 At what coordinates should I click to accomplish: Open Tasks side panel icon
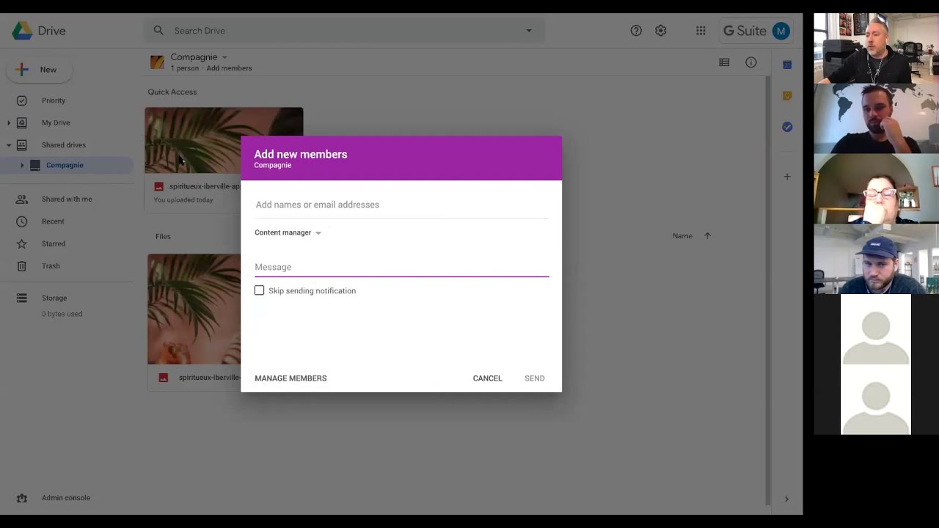(x=787, y=127)
